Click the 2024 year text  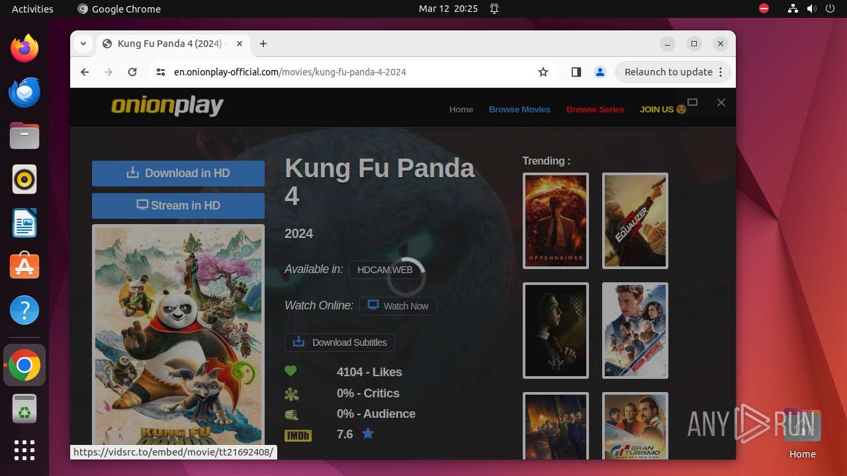298,233
